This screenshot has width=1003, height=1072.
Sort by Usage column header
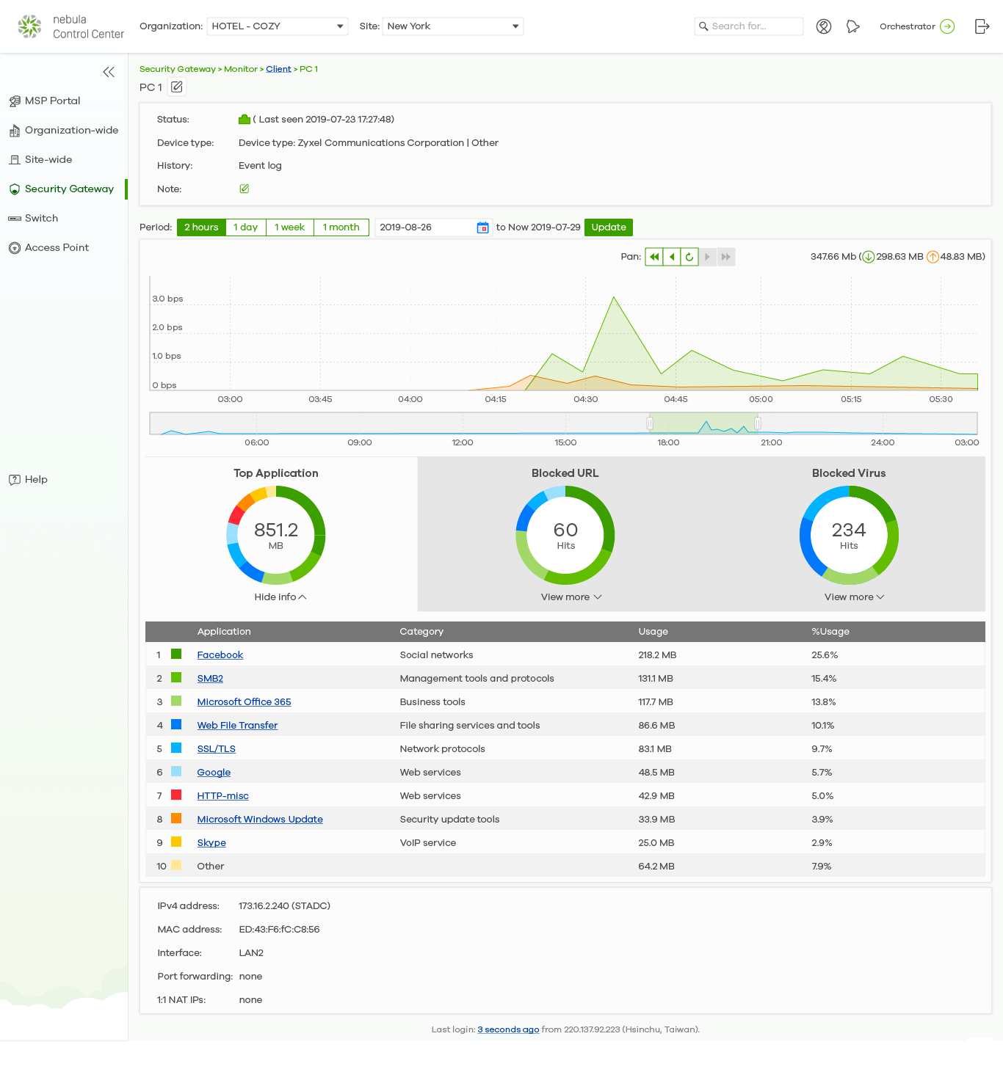coord(653,632)
